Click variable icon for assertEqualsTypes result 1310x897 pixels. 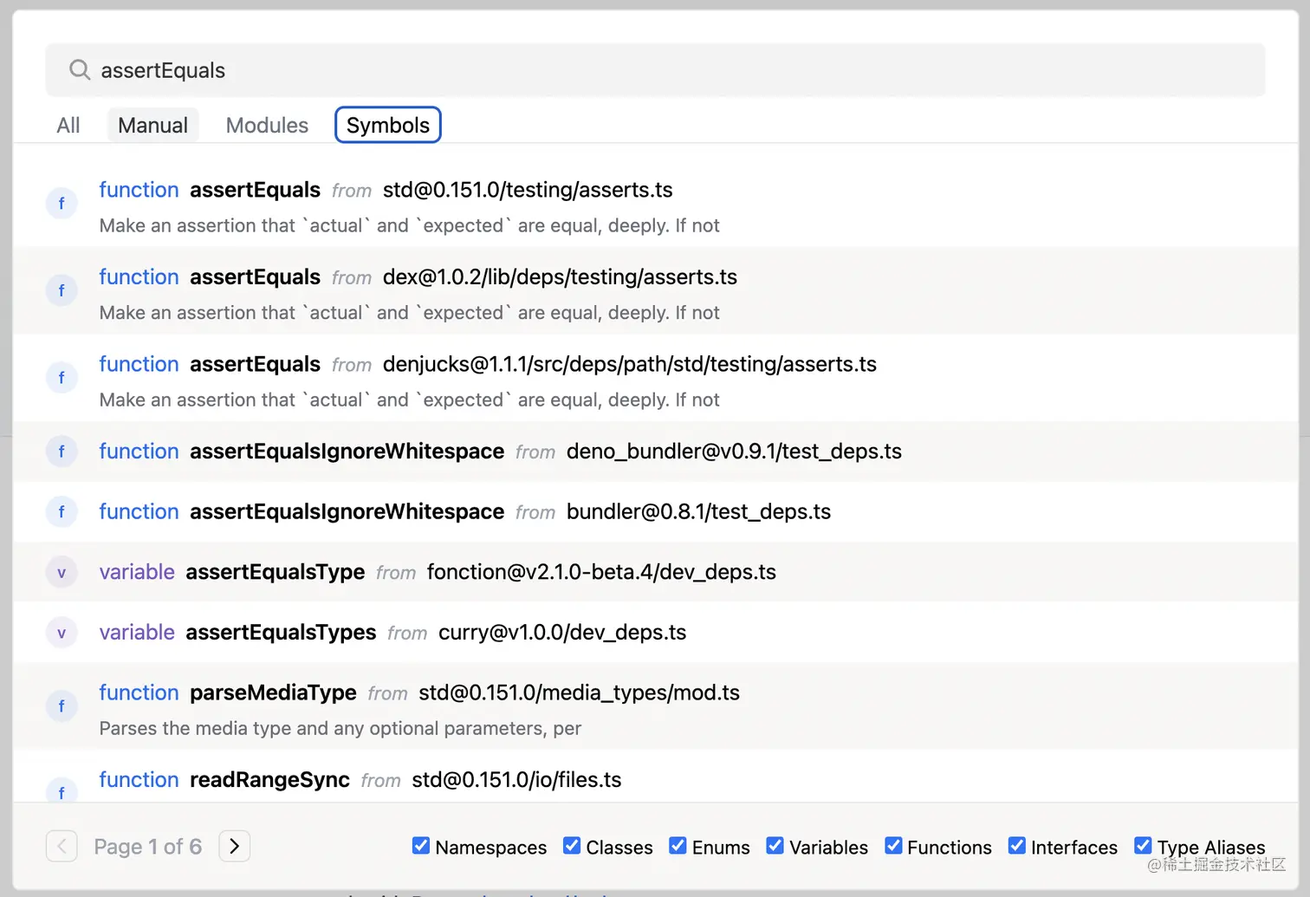point(62,634)
